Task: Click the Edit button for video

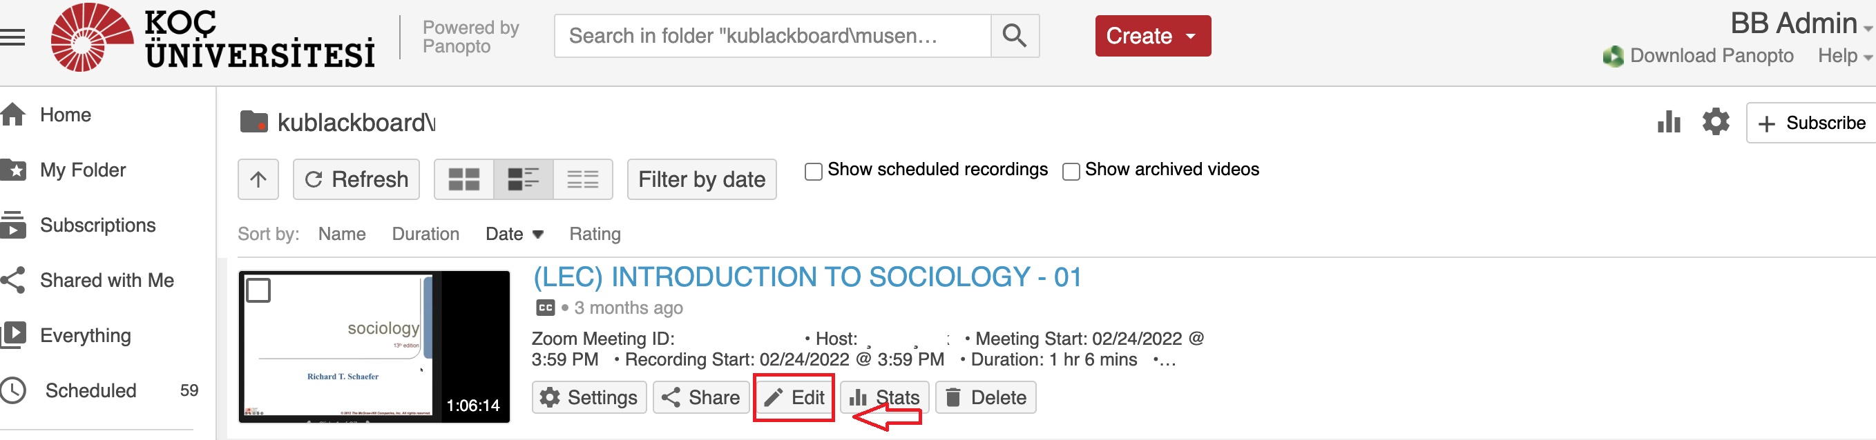Action: point(794,398)
